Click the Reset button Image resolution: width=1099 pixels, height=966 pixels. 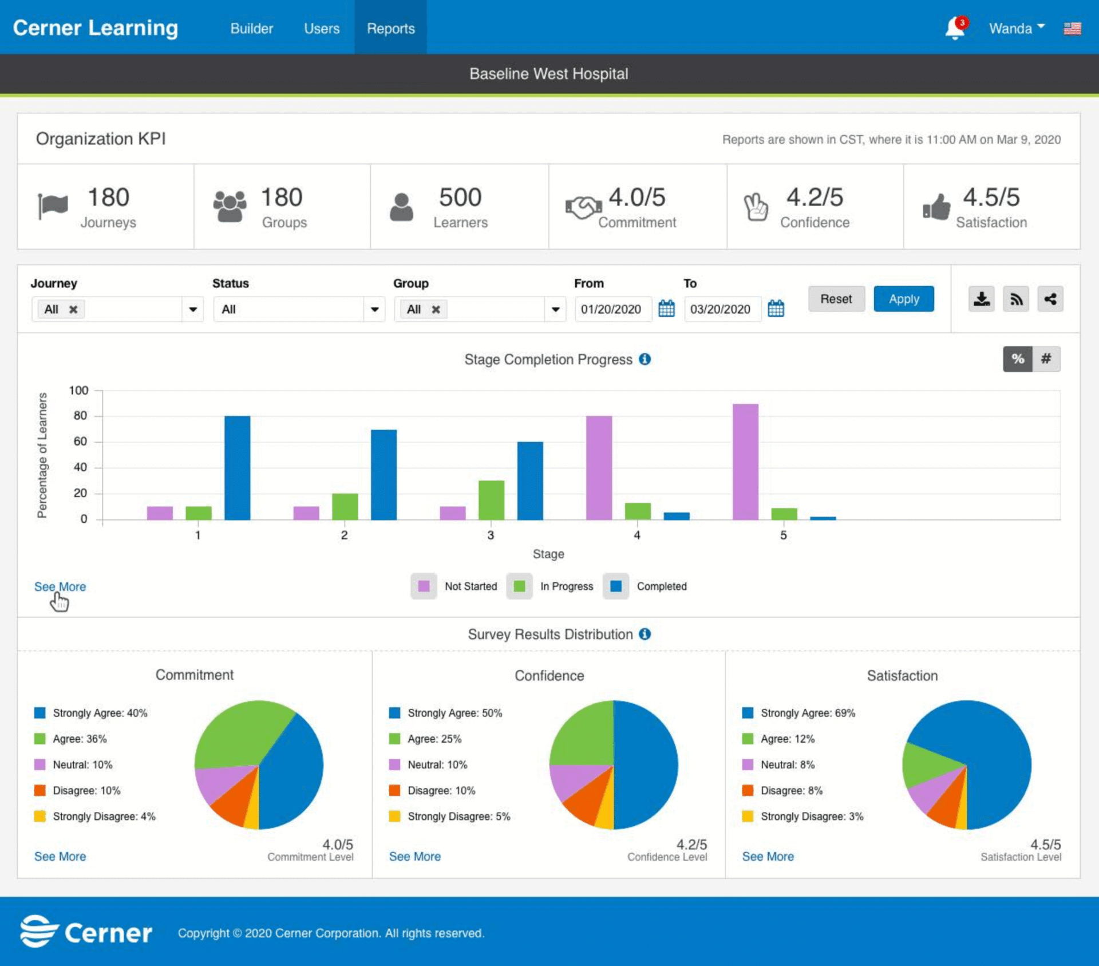point(836,299)
